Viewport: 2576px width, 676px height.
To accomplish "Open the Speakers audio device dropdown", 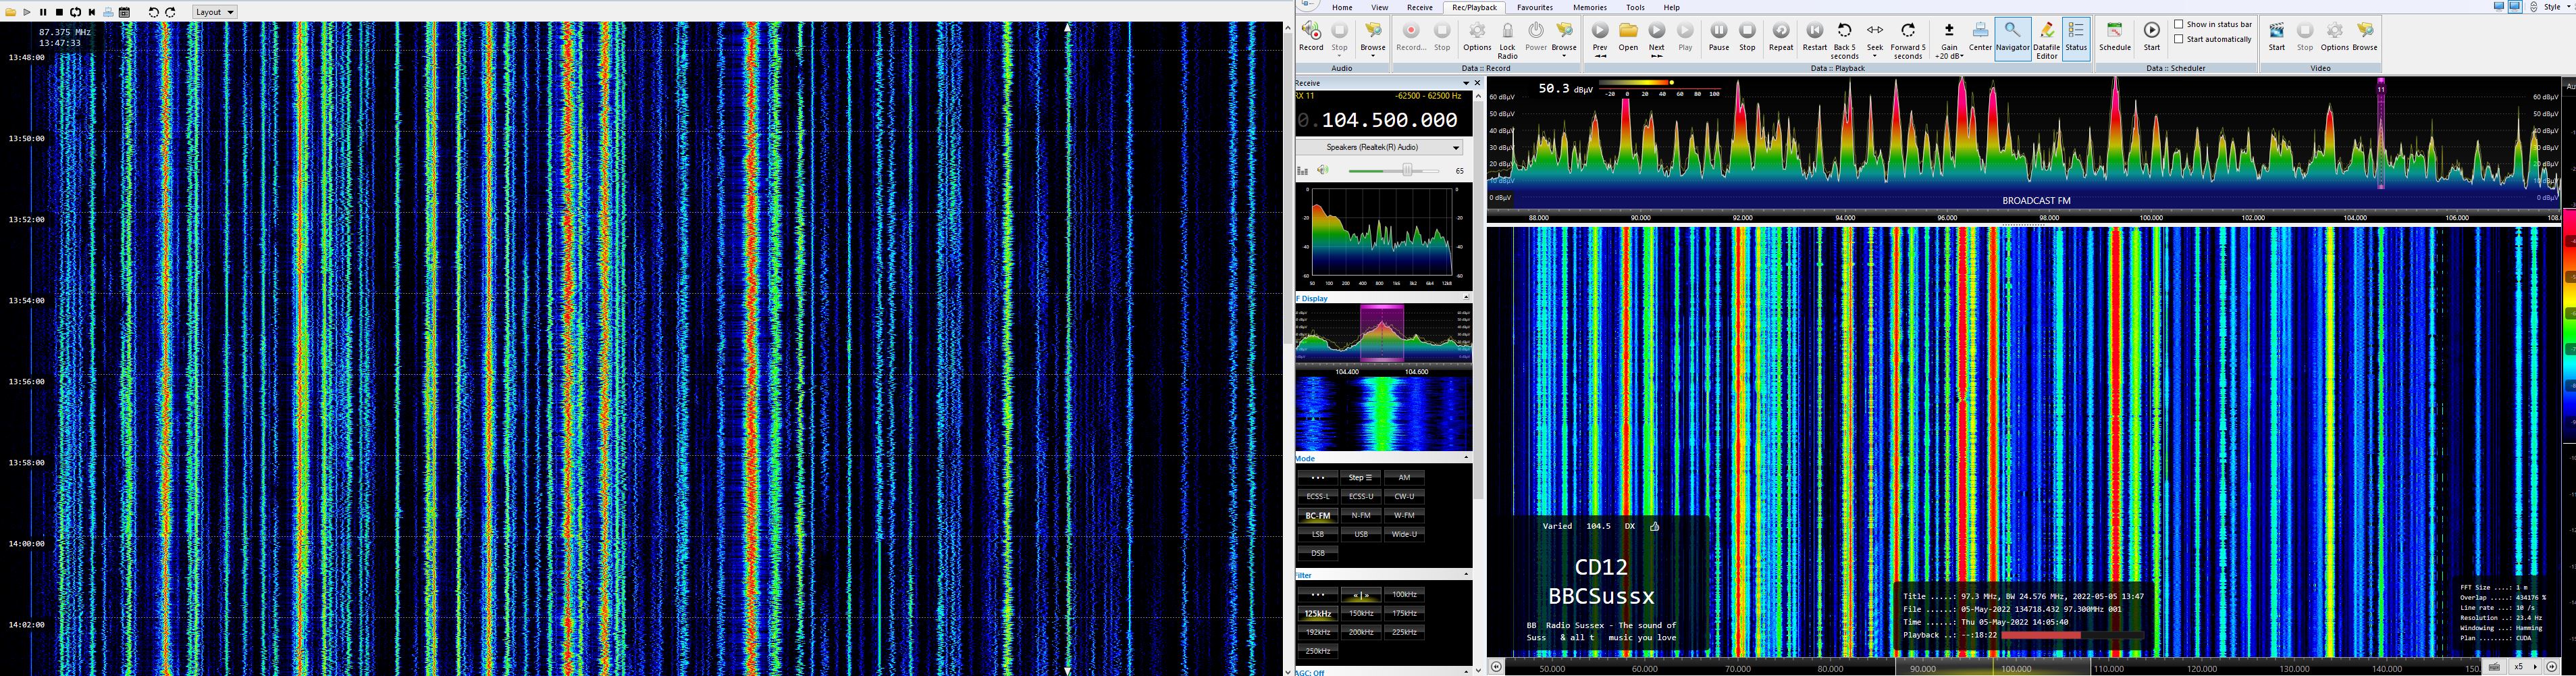I will [x=1455, y=148].
